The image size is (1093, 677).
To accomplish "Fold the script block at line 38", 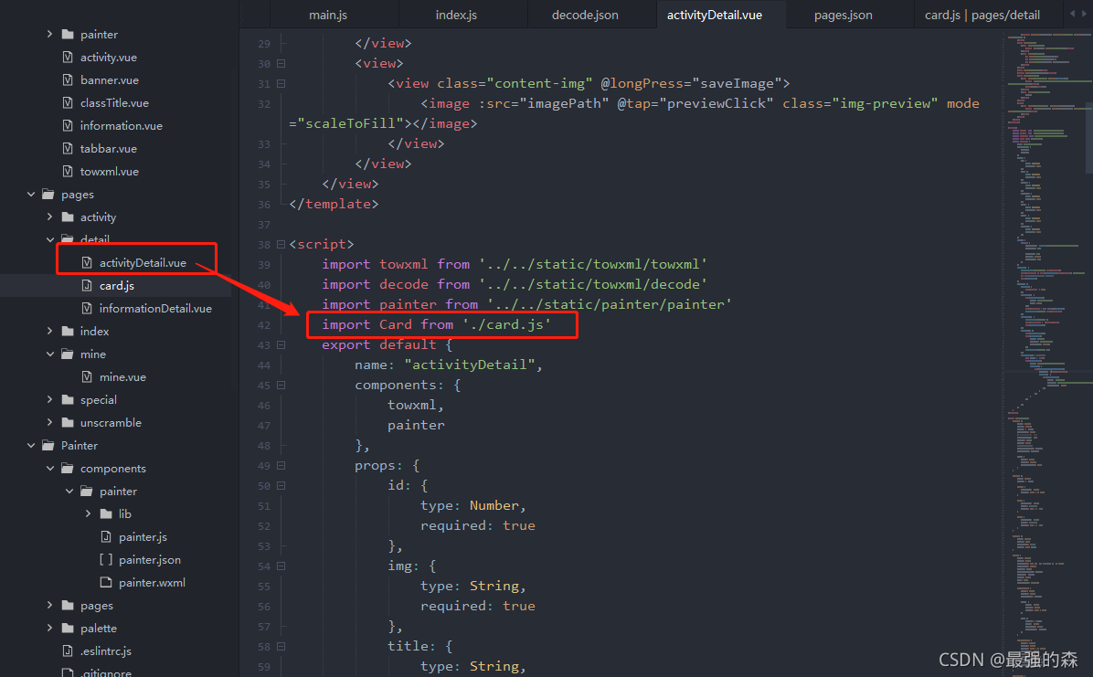I will tap(281, 245).
